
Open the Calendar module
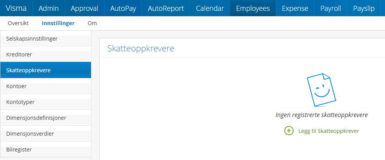pos(210,8)
